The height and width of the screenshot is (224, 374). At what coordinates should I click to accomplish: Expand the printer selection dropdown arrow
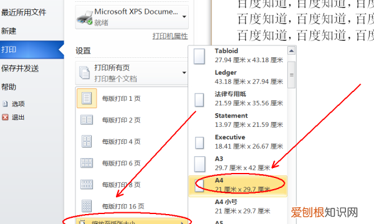point(184,17)
